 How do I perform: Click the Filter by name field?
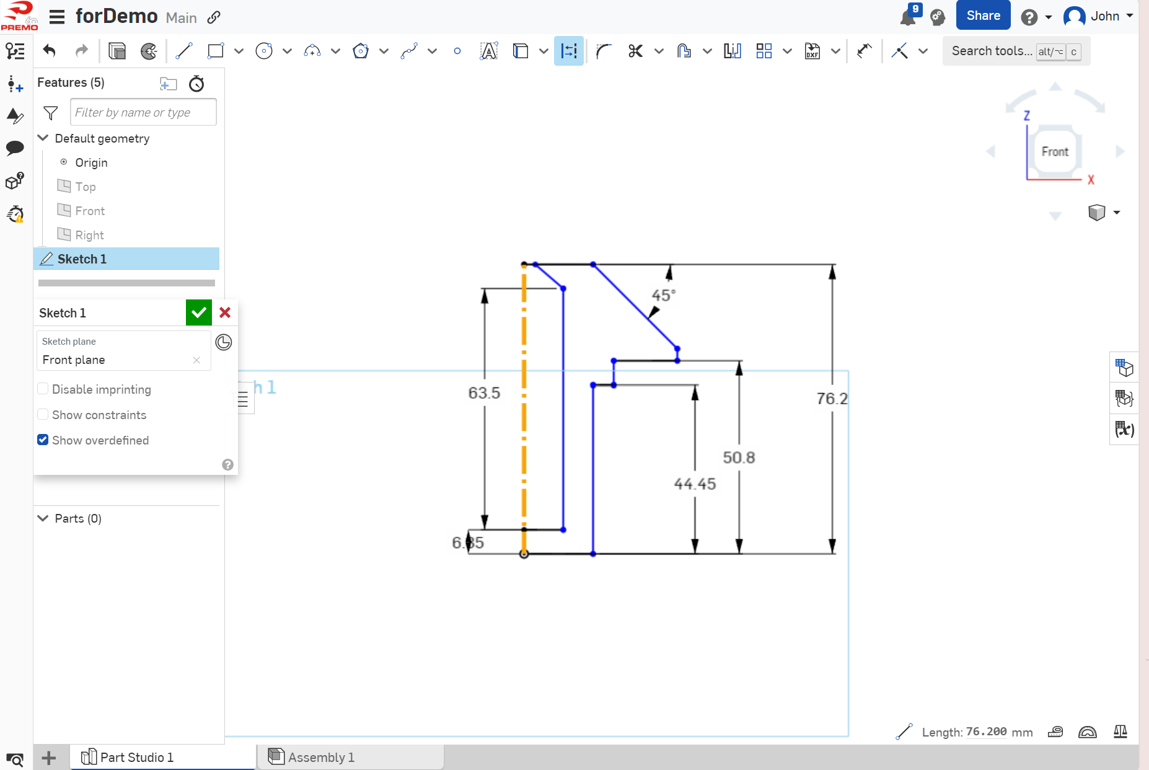tap(143, 112)
